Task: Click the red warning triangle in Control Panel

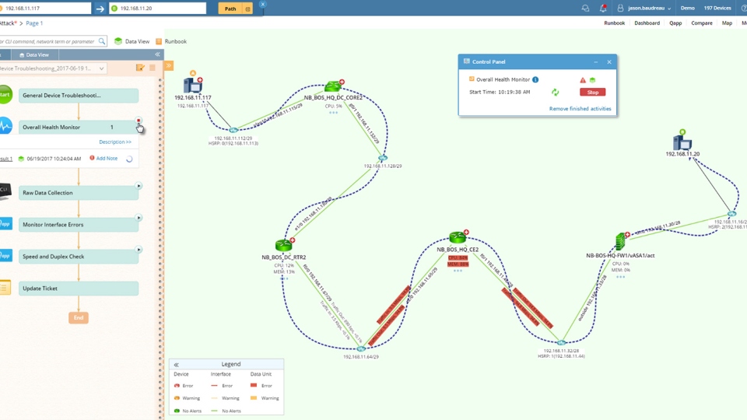Action: pos(582,80)
